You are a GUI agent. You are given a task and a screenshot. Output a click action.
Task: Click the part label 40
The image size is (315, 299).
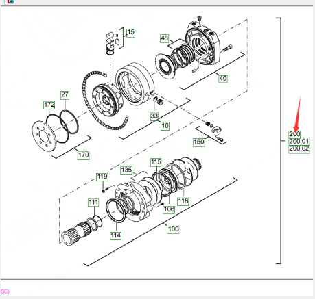(223, 79)
